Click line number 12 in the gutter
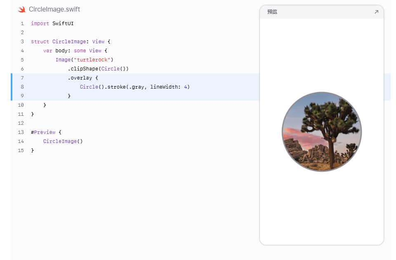The height and width of the screenshot is (260, 396). tap(21, 123)
